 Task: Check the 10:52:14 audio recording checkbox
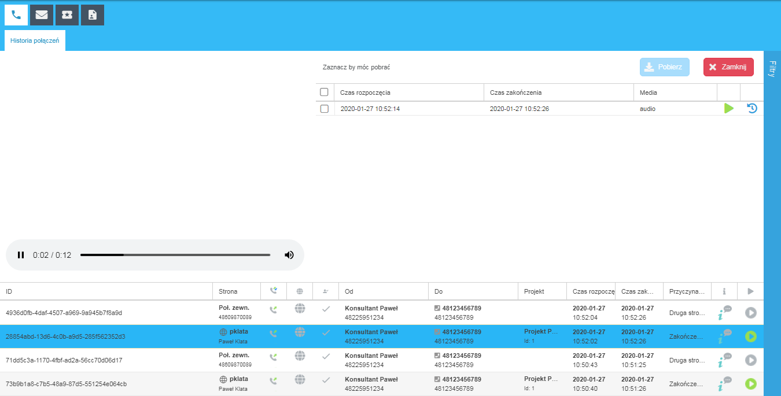pyautogui.click(x=324, y=109)
